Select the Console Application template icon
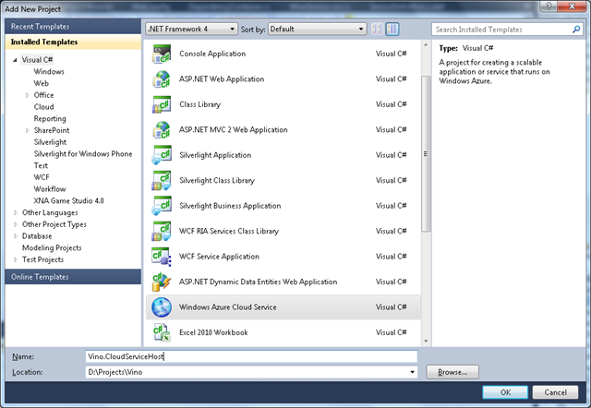 162,54
